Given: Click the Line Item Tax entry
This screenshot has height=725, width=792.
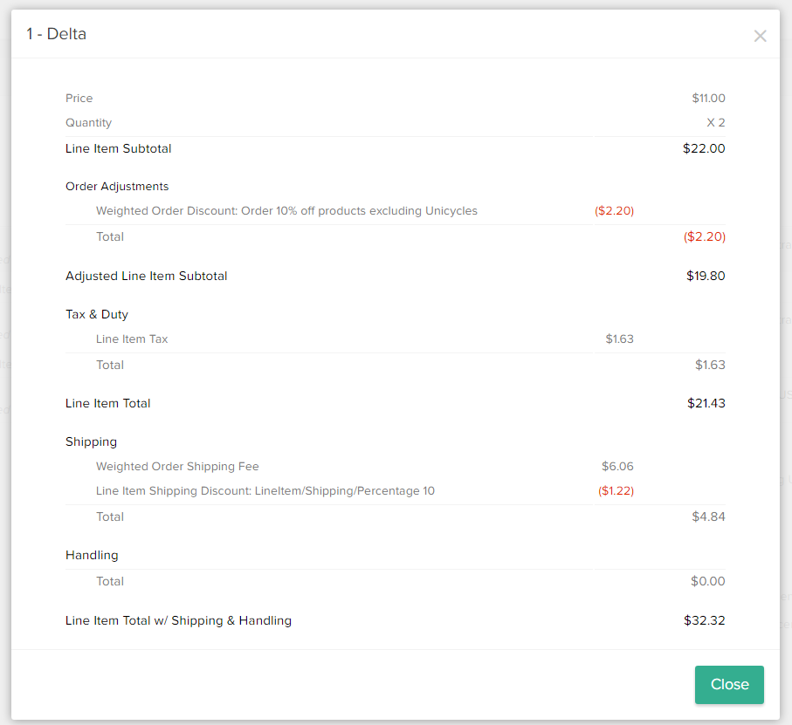Looking at the screenshot, I should coord(133,339).
